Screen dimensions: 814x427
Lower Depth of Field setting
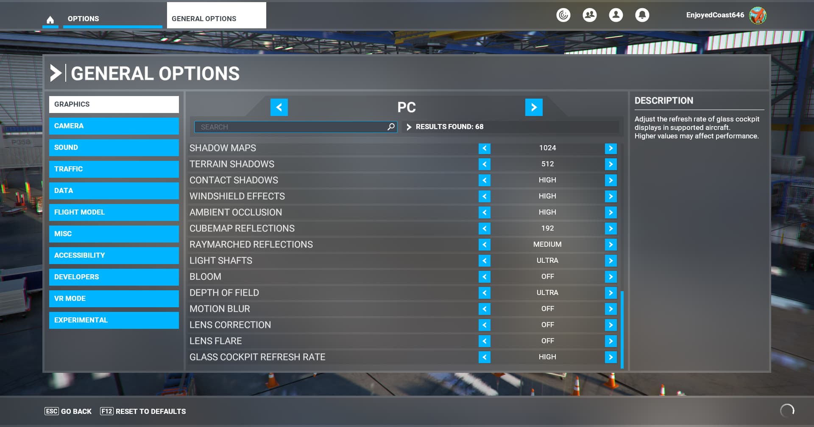click(485, 293)
